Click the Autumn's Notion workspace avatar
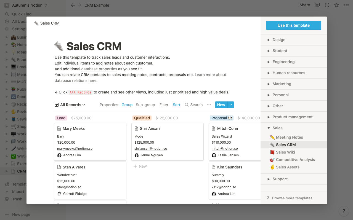This screenshot has height=220, width=353. 7,5
